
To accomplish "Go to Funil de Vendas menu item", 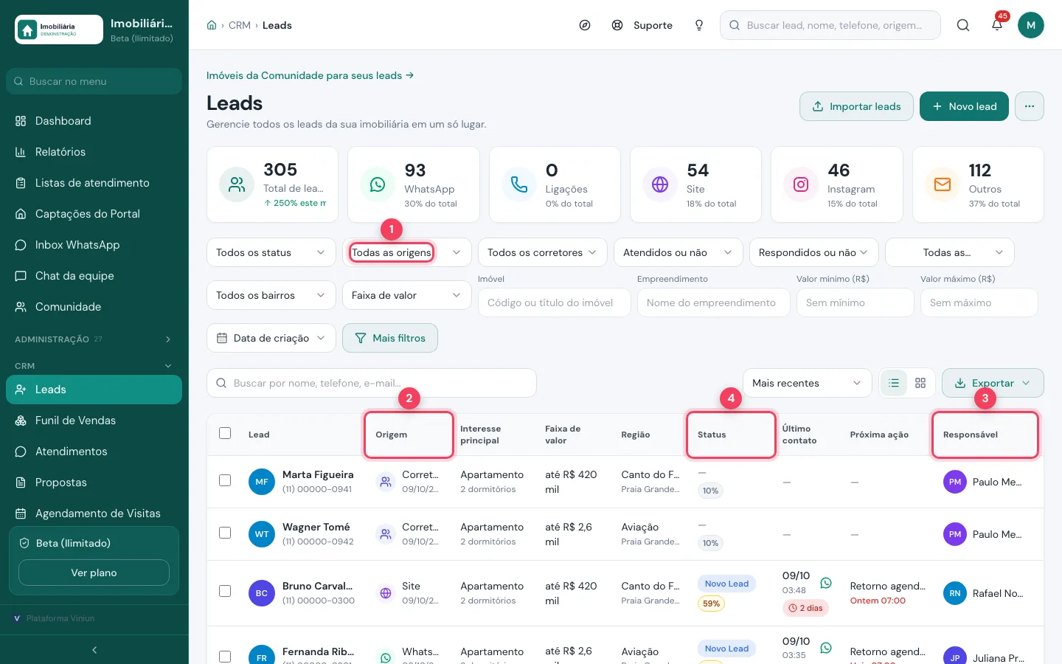I will click(x=94, y=421).
